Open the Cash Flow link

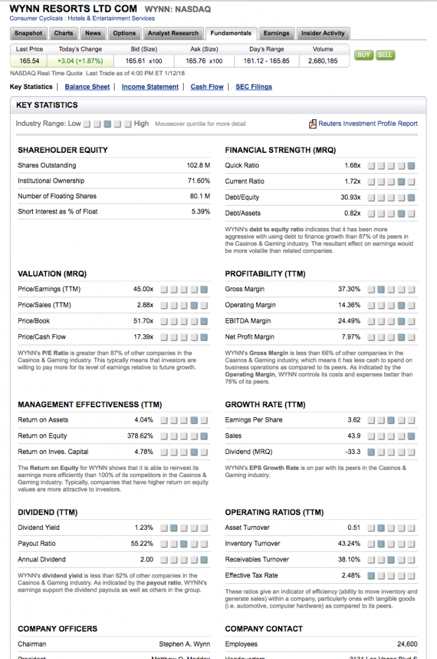(207, 86)
